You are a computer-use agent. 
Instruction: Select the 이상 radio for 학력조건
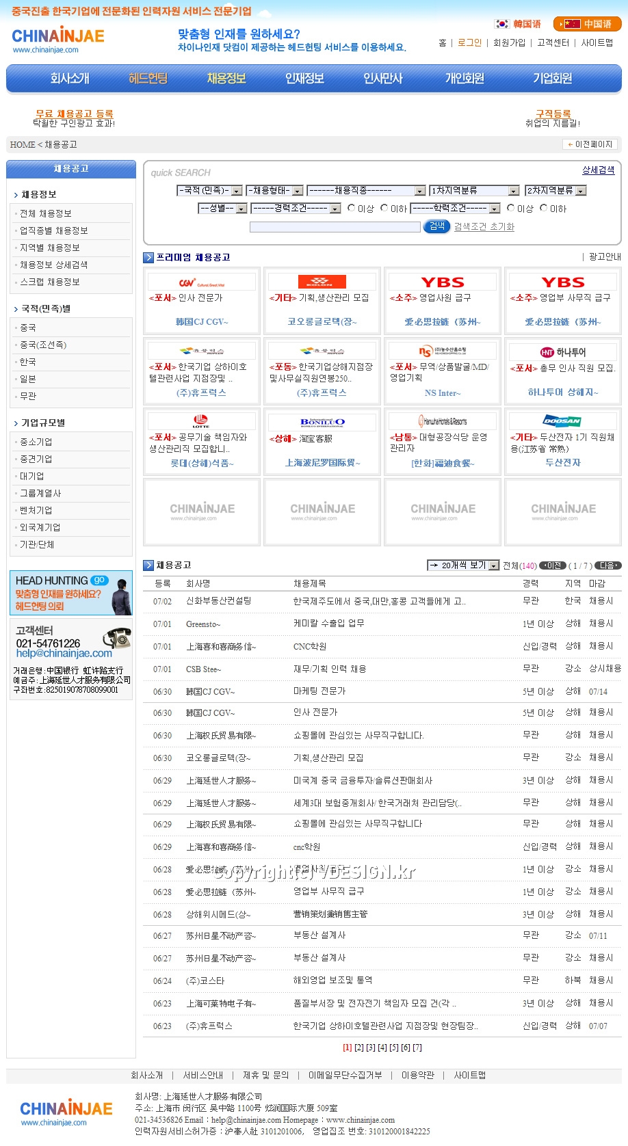click(x=510, y=208)
